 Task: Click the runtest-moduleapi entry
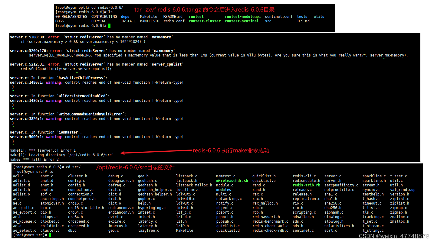242,16
